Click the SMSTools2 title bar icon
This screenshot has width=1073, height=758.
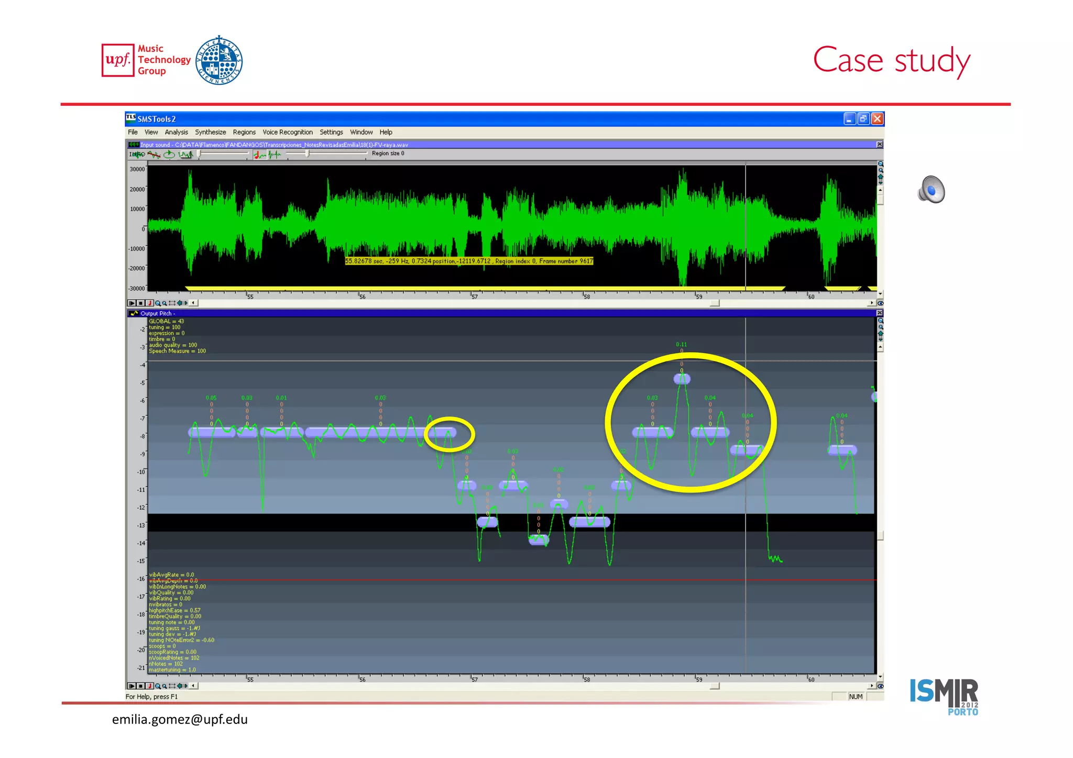pyautogui.click(x=131, y=118)
